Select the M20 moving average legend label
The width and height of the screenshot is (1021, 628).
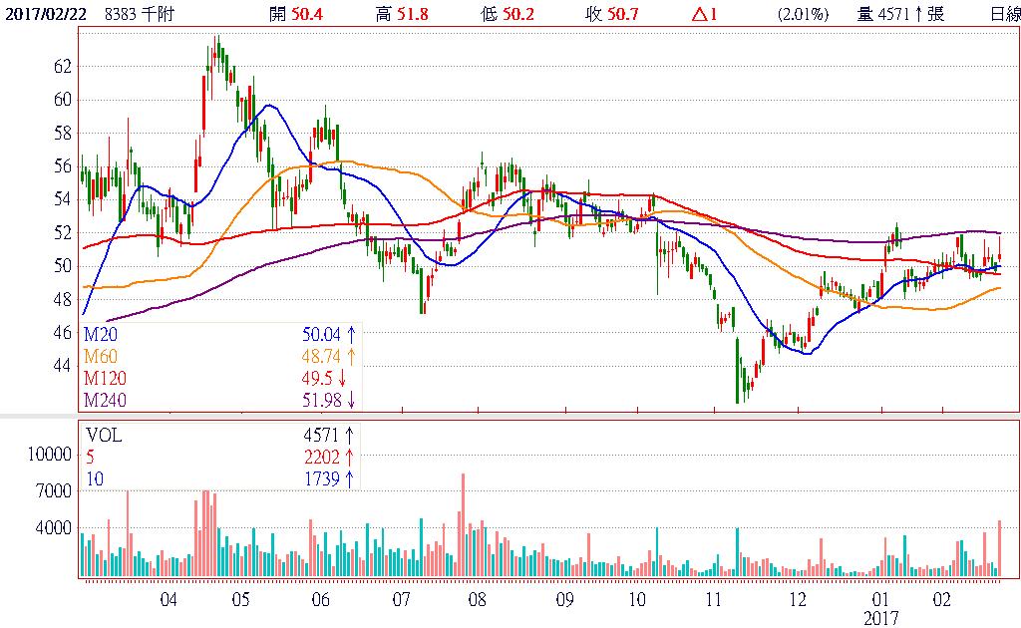point(99,333)
